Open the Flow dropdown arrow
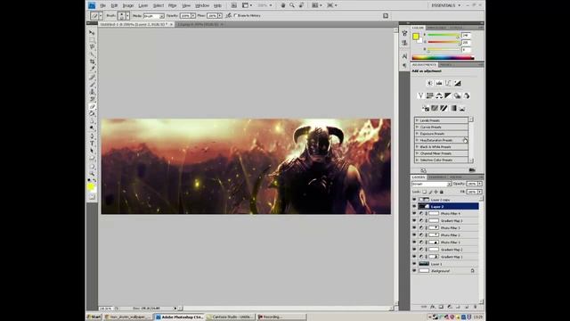This screenshot has width=570, height=321. click(x=220, y=16)
